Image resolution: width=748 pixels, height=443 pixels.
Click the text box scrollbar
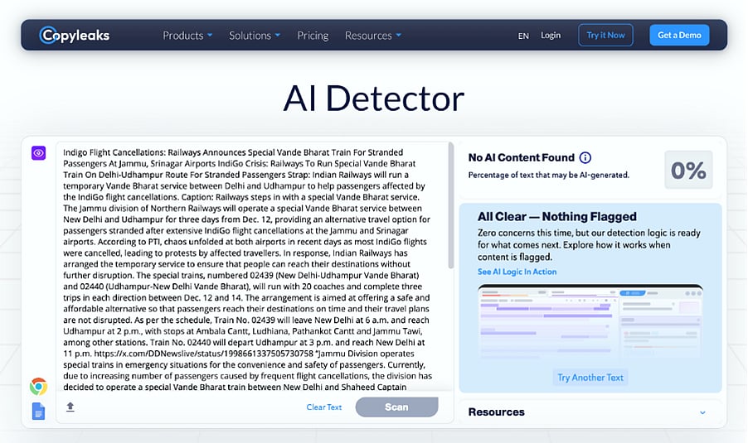(x=451, y=207)
